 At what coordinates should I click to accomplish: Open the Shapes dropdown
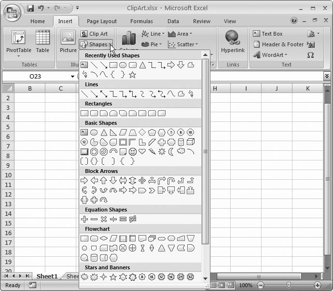pyautogui.click(x=96, y=44)
